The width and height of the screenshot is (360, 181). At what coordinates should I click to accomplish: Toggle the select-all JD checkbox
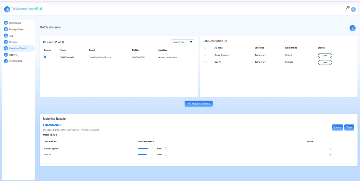[205, 48]
